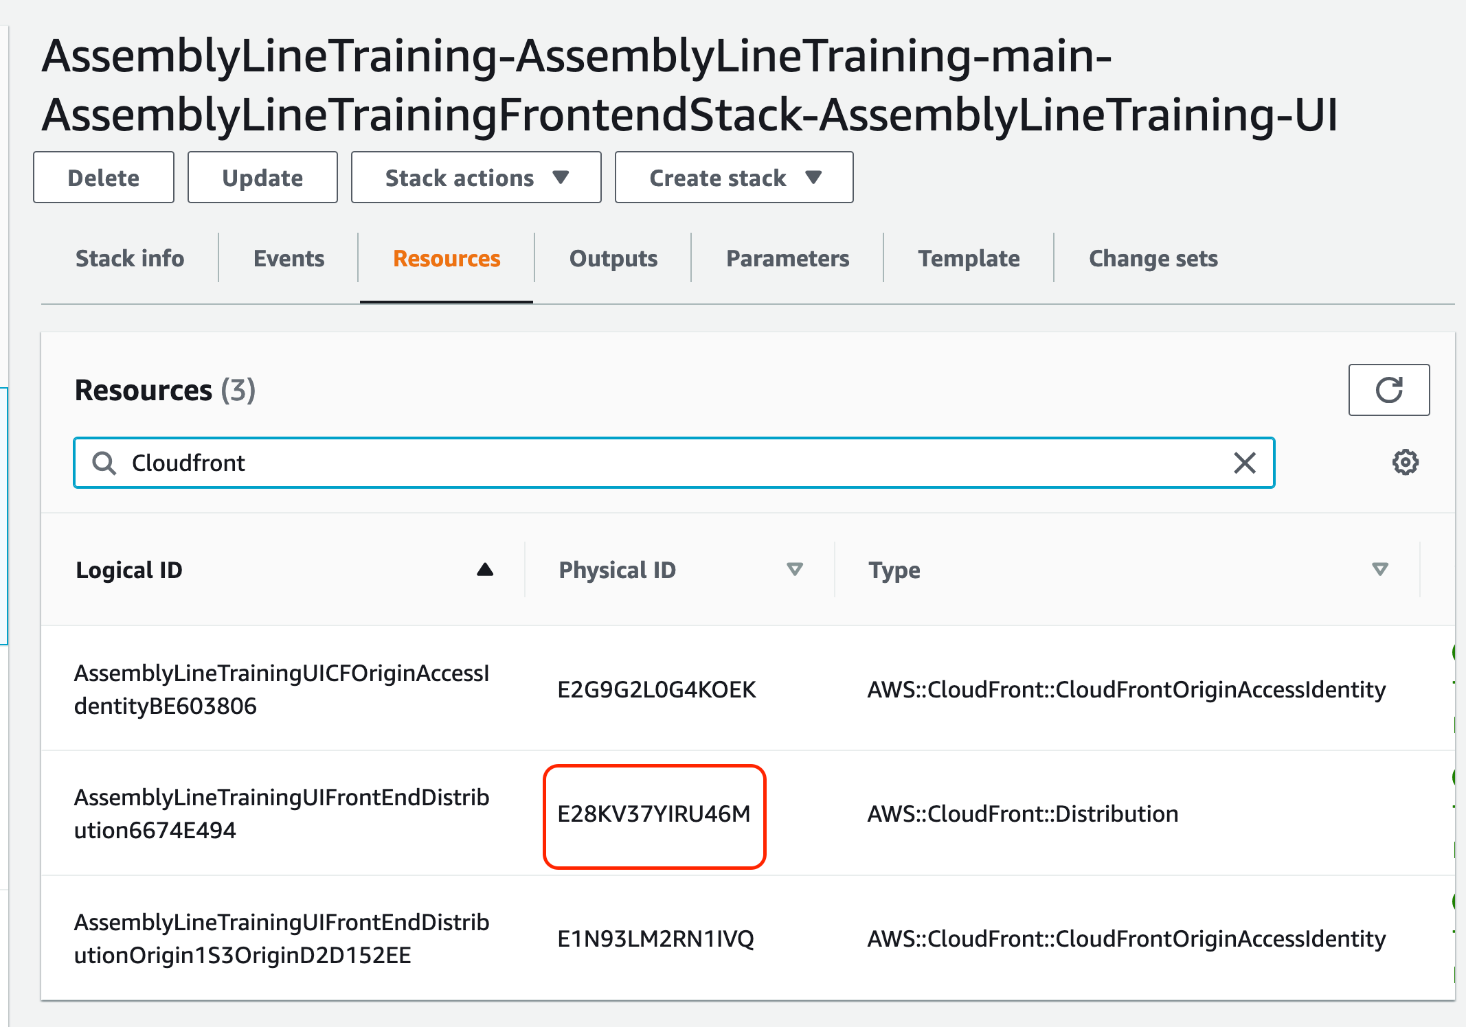The height and width of the screenshot is (1027, 1466).
Task: Switch to the Stack info tab
Action: click(130, 259)
